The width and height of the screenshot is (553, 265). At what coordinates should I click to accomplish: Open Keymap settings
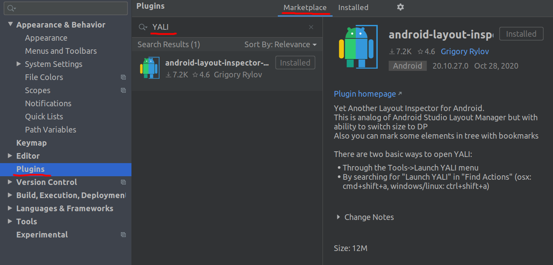pos(32,143)
